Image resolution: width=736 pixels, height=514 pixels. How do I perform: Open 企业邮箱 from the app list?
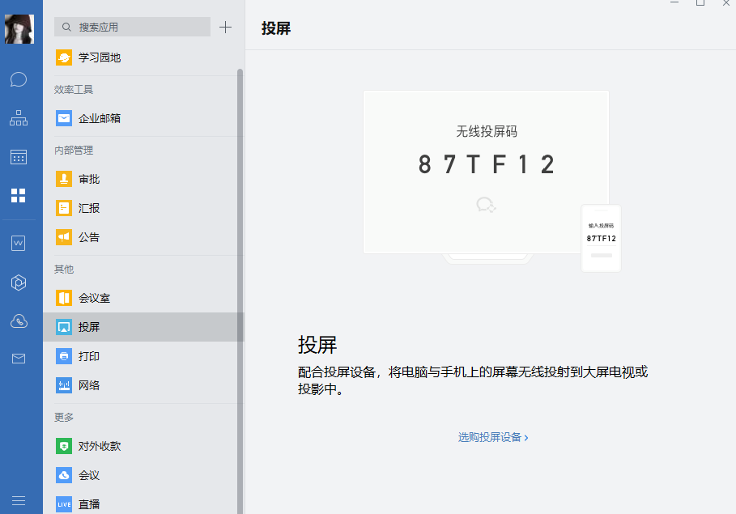[100, 118]
